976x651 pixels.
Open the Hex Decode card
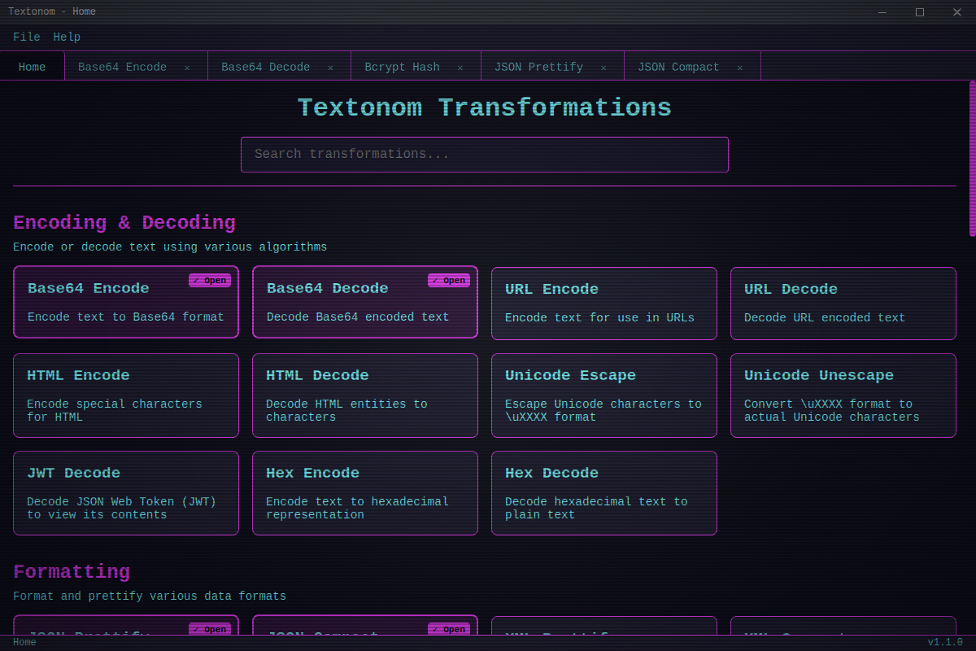[603, 492]
